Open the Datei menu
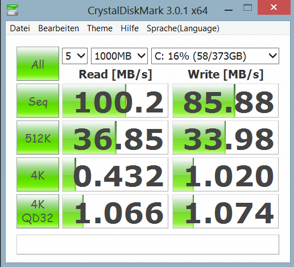The image size is (294, 267). pos(20,28)
